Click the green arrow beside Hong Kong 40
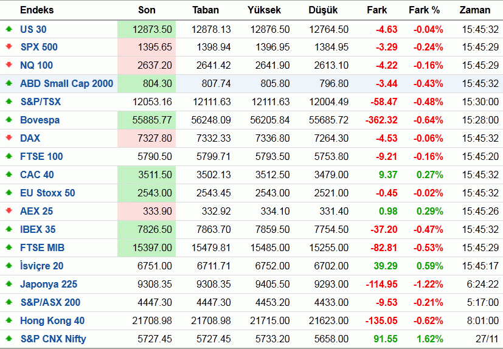The height and width of the screenshot is (349, 503). click(x=9, y=320)
